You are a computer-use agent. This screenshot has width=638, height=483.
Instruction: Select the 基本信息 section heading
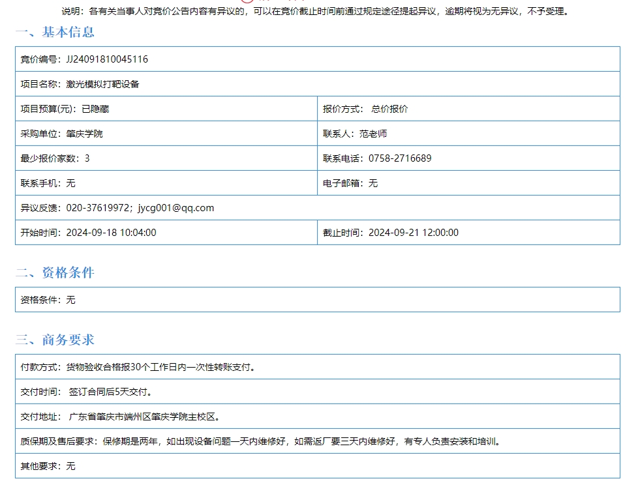(55, 32)
